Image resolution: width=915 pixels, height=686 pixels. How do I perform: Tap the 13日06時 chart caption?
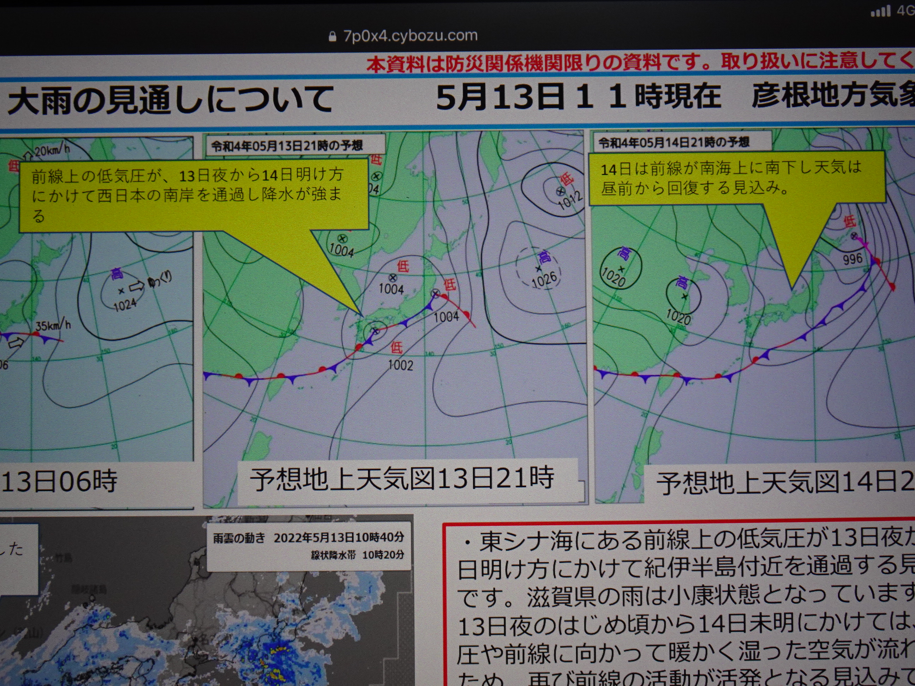[60, 481]
